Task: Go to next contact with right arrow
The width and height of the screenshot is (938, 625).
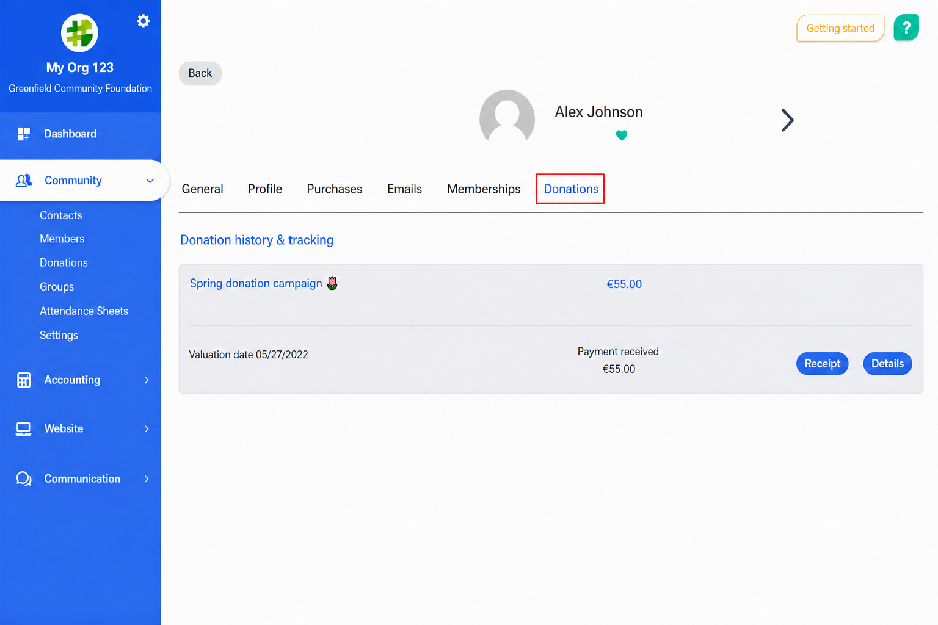Action: tap(788, 120)
